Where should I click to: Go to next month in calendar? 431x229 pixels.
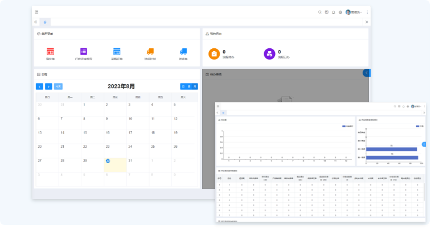point(48,86)
